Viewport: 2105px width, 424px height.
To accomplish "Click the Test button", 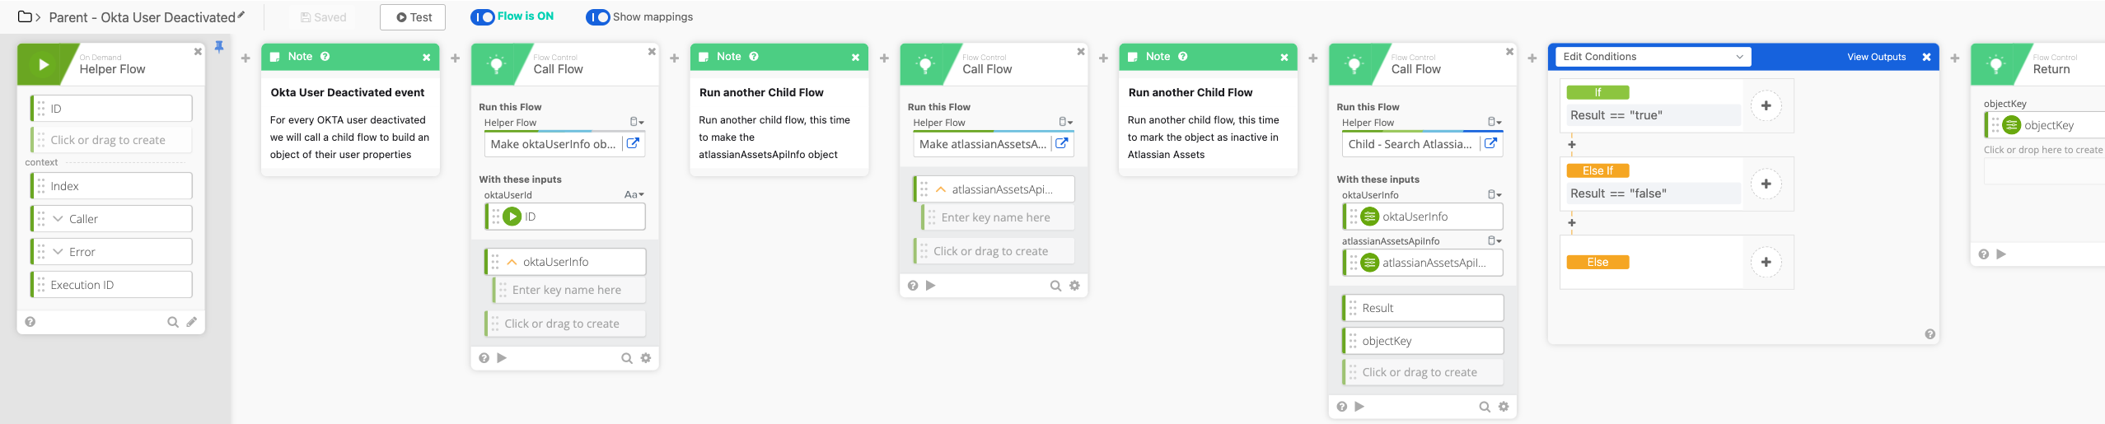I will point(413,17).
